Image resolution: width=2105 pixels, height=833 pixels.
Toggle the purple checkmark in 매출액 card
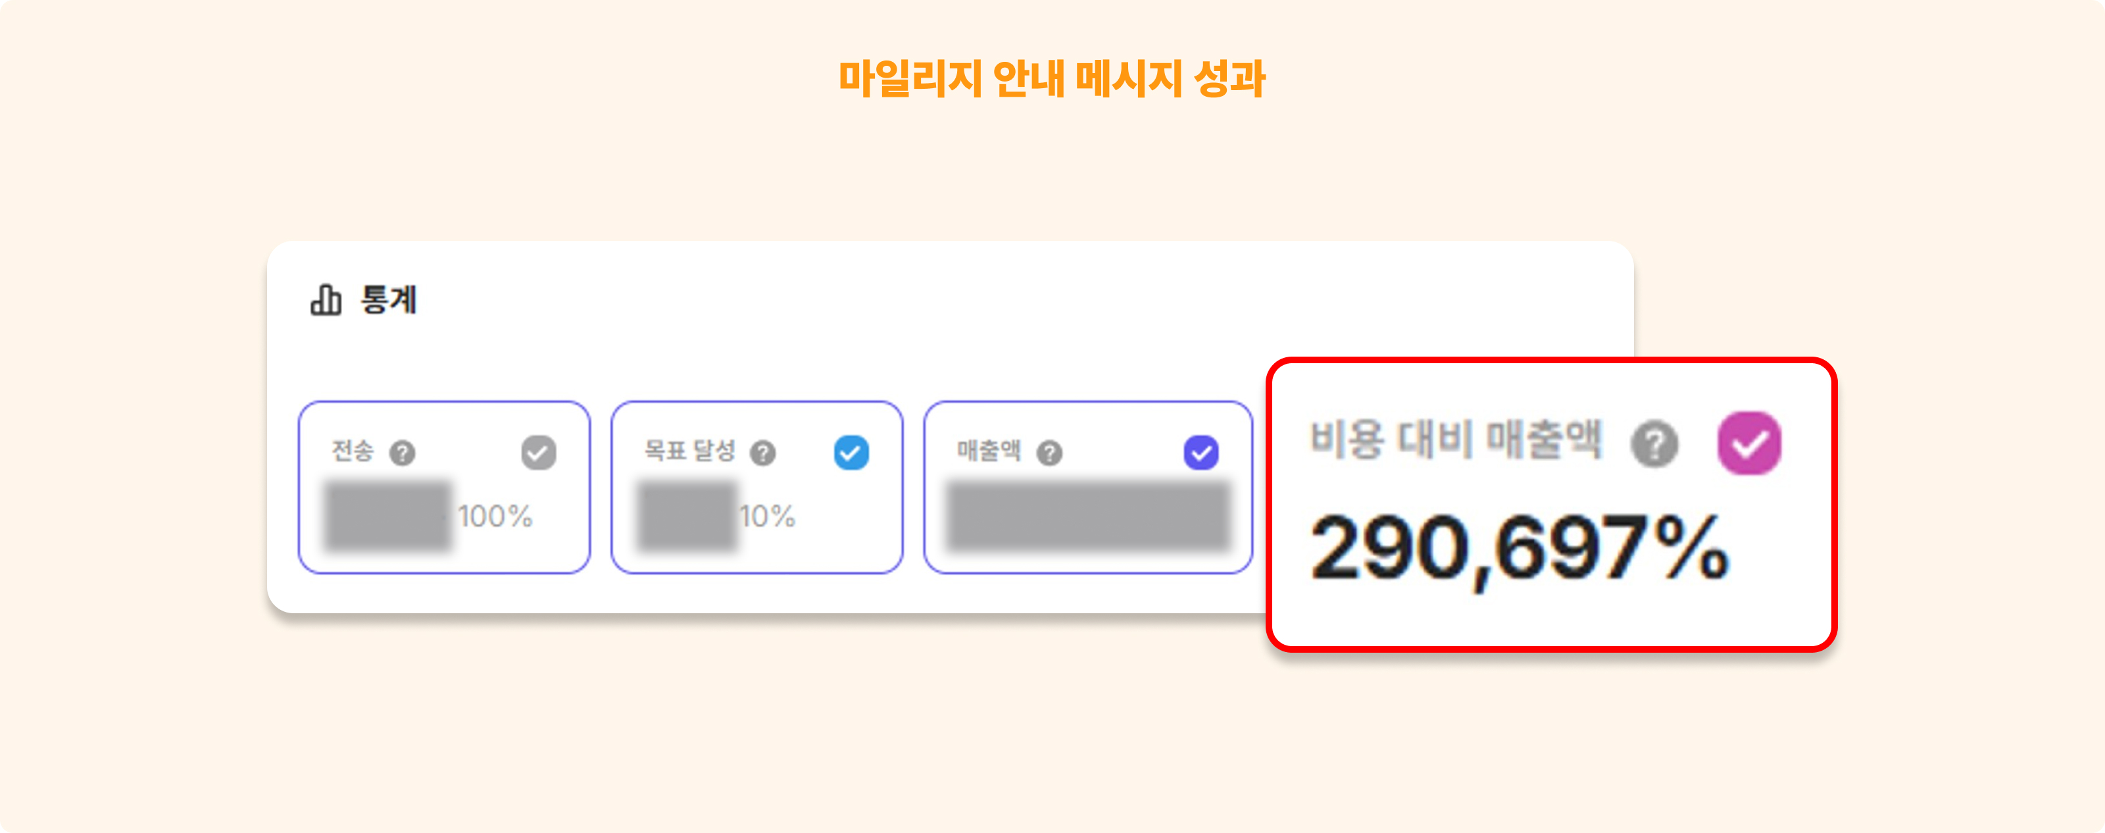click(1201, 452)
